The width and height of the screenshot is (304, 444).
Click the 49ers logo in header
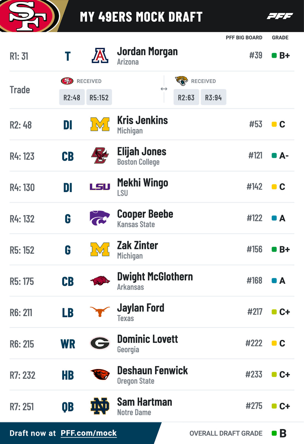coord(28,15)
